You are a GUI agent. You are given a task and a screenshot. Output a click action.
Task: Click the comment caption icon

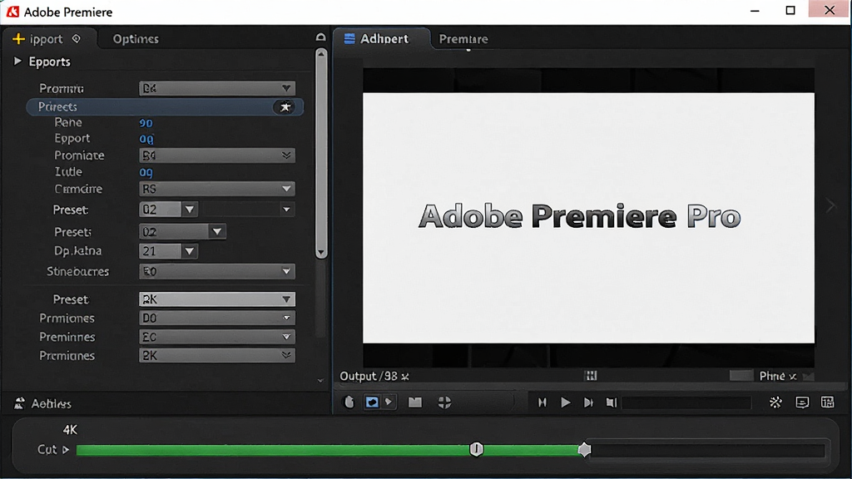point(802,402)
